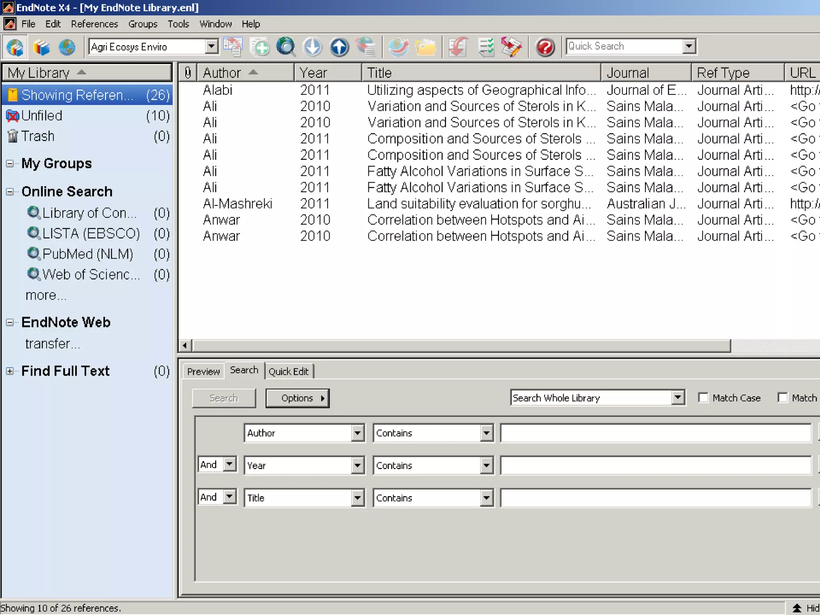Click the scrollbar left arrow button

click(x=185, y=345)
